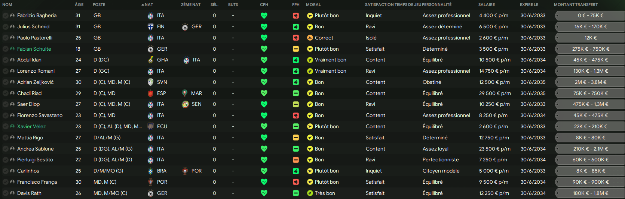Image resolution: width=625 pixels, height=199 pixels.
Task: Click the red form icon on Paolo Pastorelli's row
Action: click(x=296, y=38)
